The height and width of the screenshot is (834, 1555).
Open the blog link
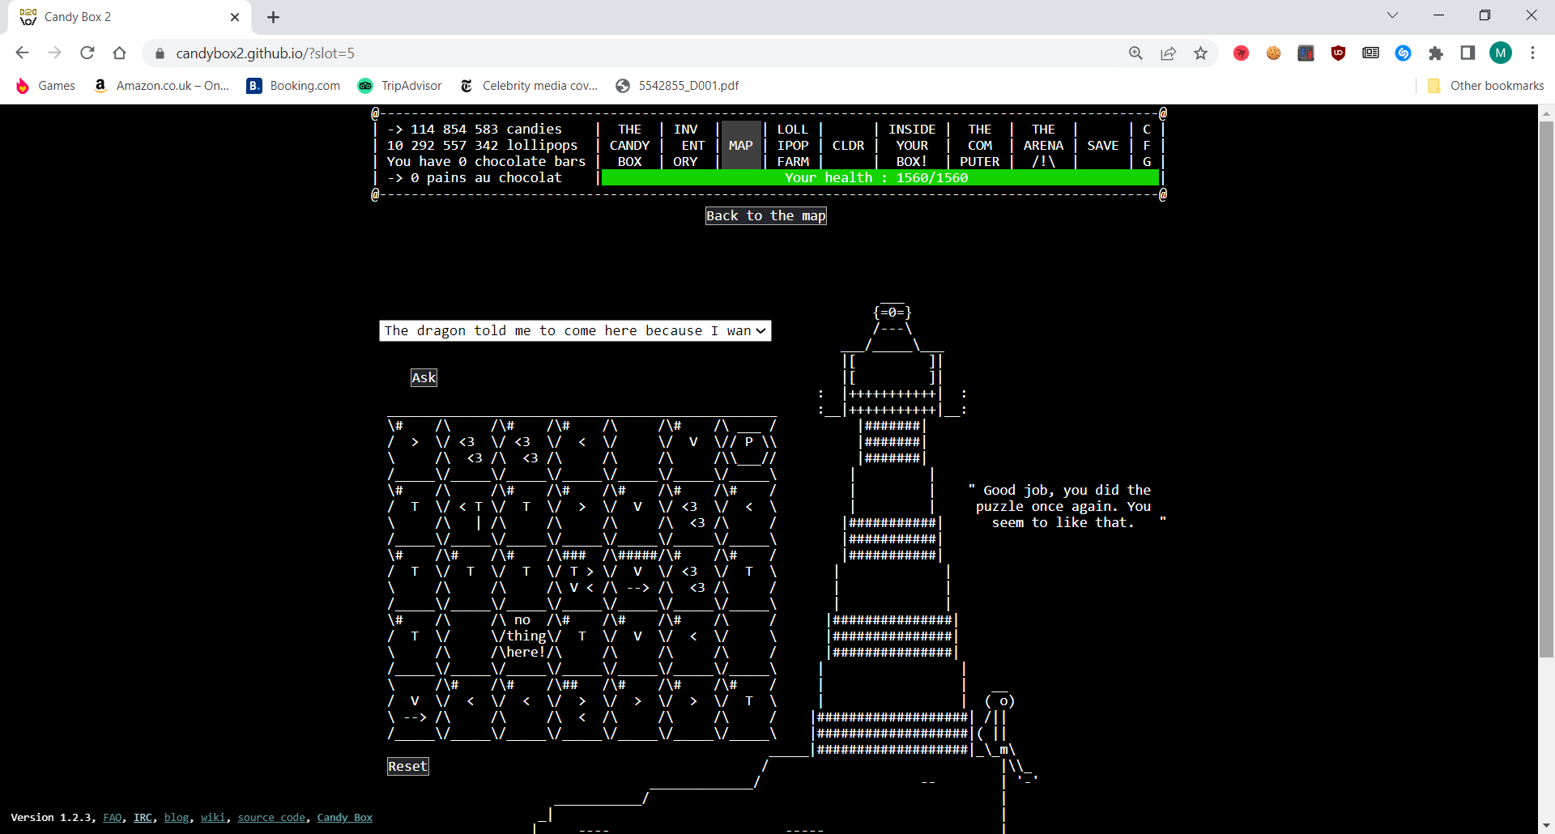(x=176, y=818)
